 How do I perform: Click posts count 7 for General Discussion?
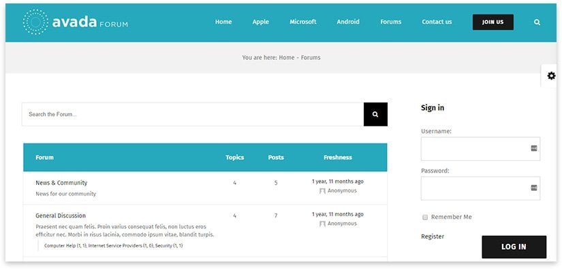coord(276,216)
